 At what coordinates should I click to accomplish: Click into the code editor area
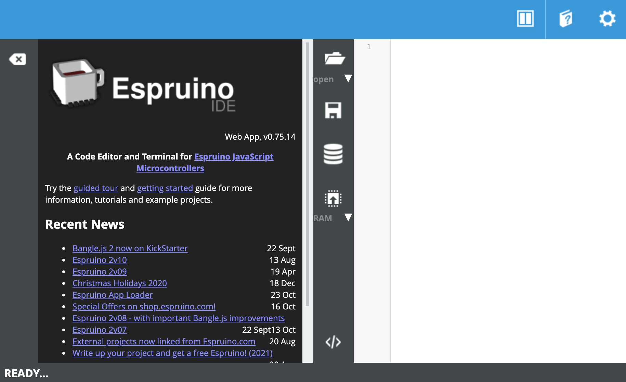508,201
